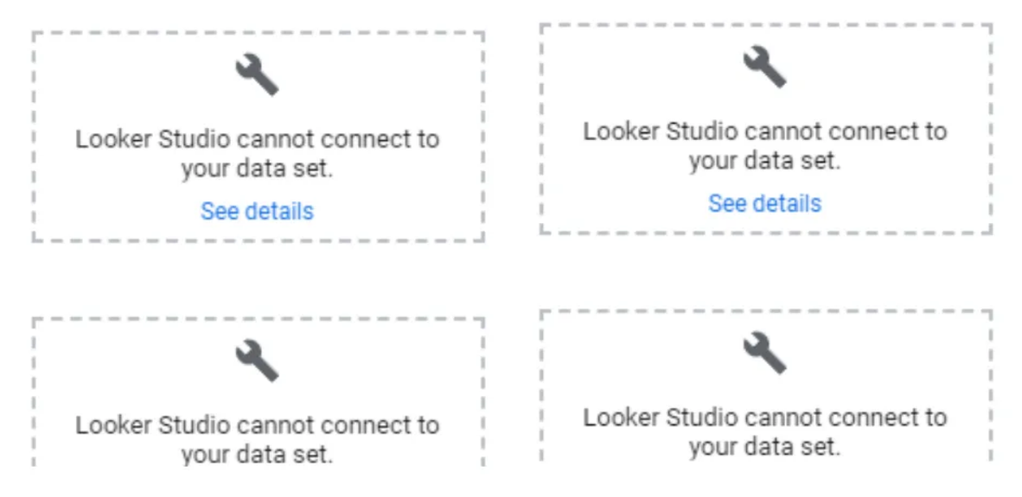Click 'your data set.' in the top-right card

[764, 161]
